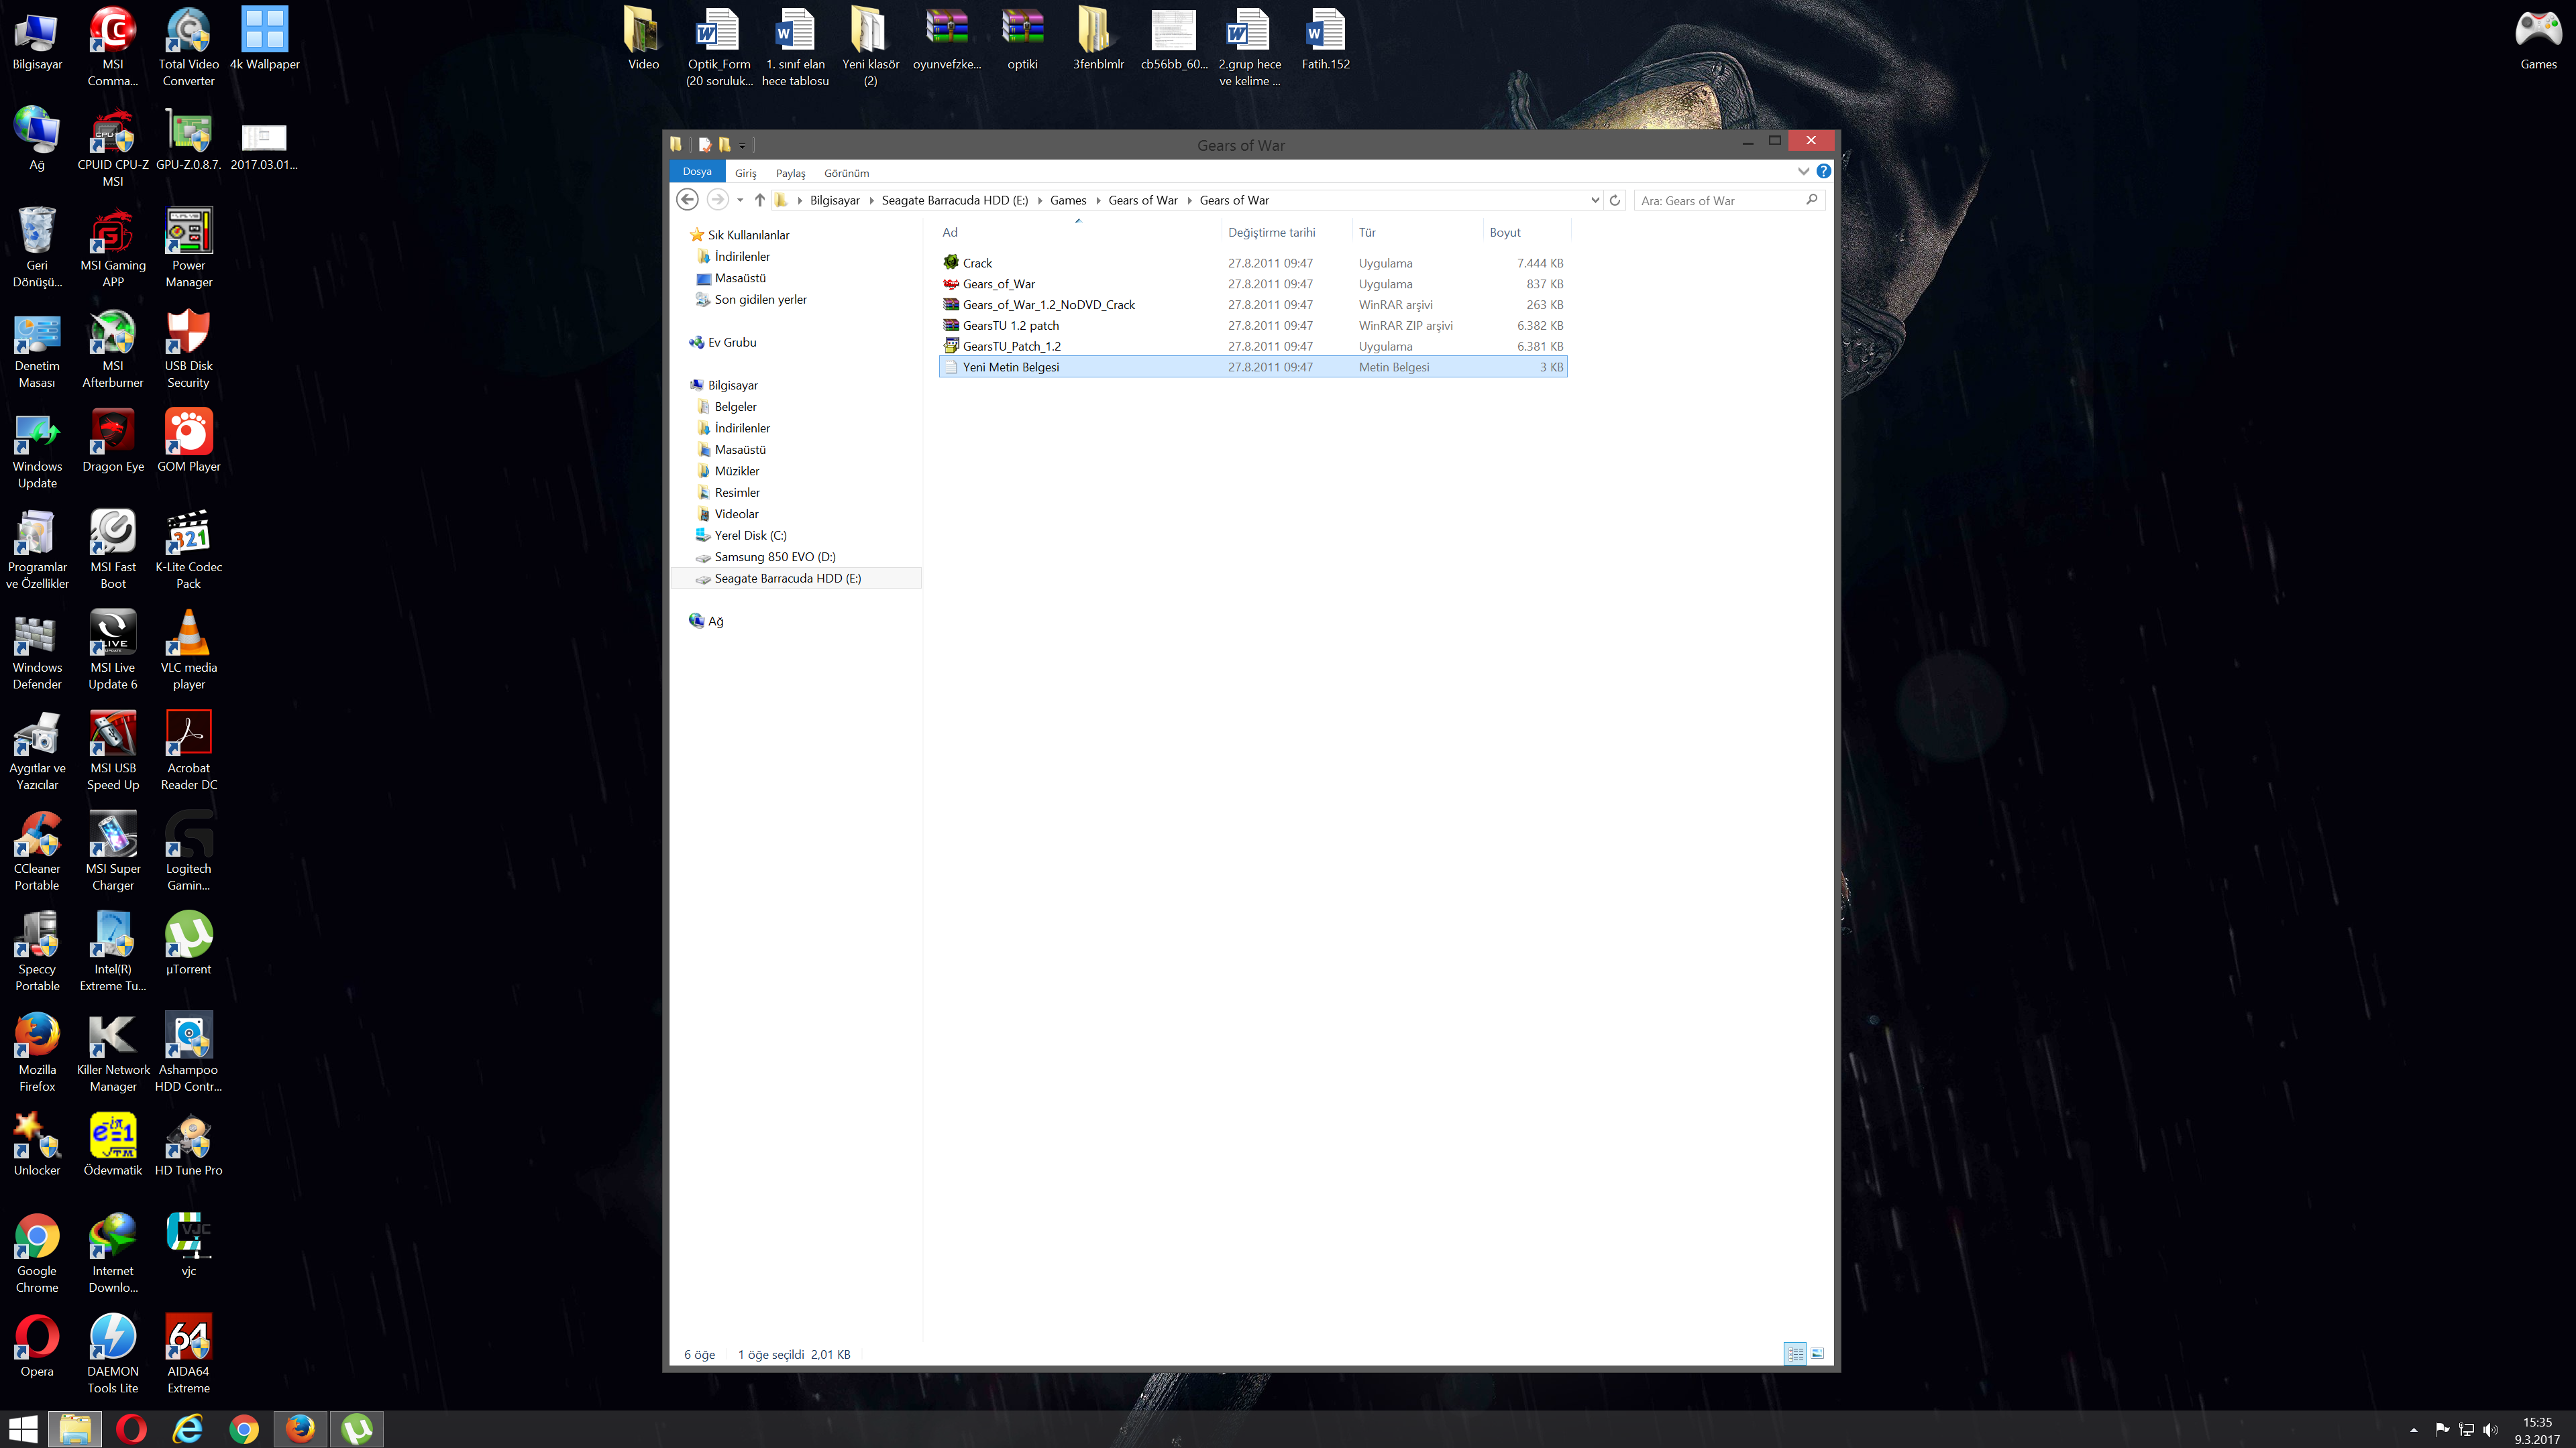Open the volume speaker tray icon
This screenshot has width=2576, height=1448.
tap(2490, 1430)
